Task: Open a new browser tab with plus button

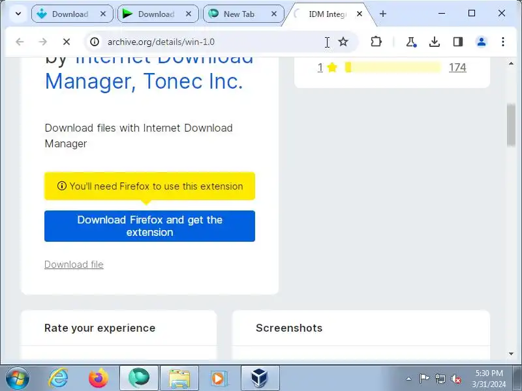Action: 383,14
